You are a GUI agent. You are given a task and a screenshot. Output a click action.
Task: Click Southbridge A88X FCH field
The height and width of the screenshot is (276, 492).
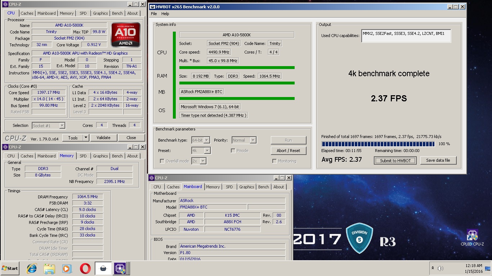click(232, 222)
